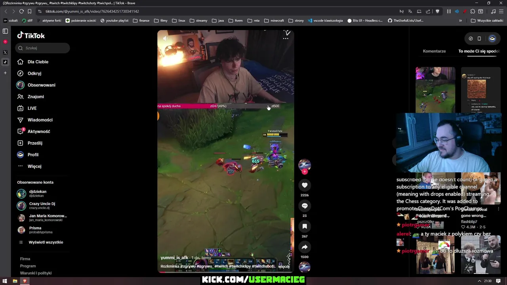Add a new item with the sidebar plus icon
Screen dimensions: 507x285
tap(5, 73)
